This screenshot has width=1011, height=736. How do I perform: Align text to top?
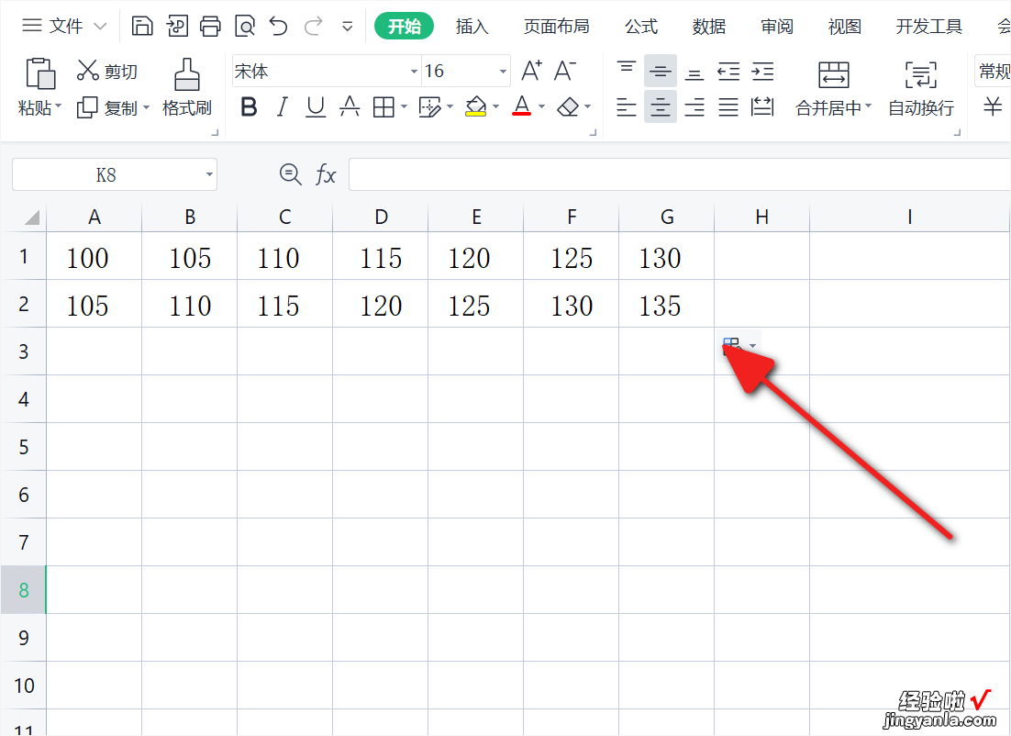pos(626,70)
